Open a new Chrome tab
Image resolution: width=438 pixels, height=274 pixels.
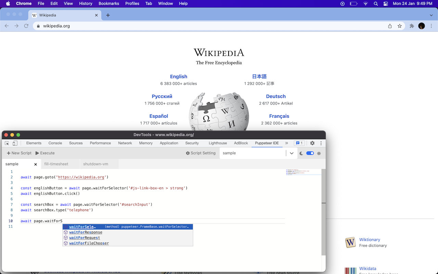[x=108, y=15]
